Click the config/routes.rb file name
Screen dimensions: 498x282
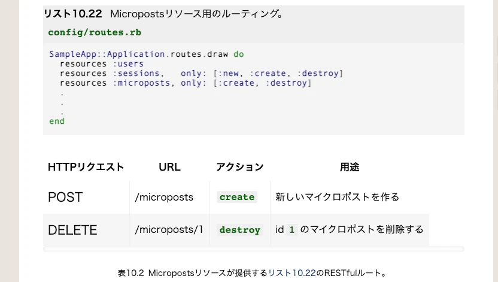(x=95, y=32)
